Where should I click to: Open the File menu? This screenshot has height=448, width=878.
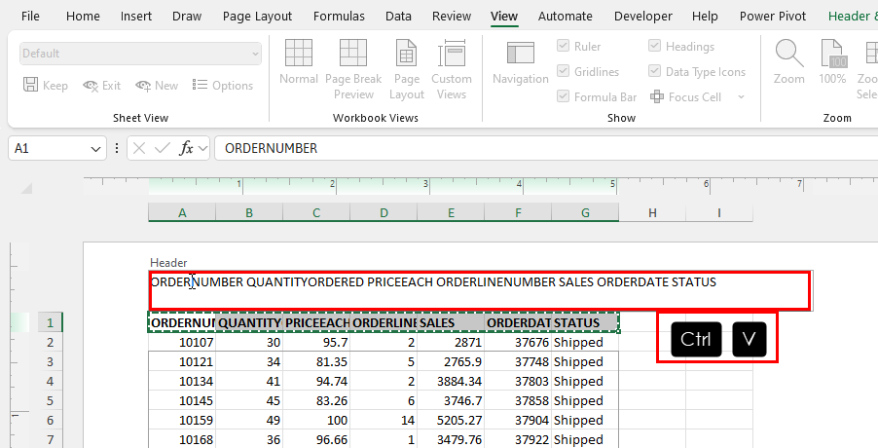(x=30, y=17)
